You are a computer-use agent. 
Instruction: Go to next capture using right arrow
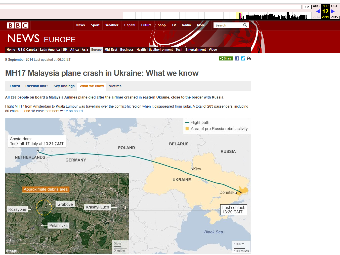click(x=333, y=11)
